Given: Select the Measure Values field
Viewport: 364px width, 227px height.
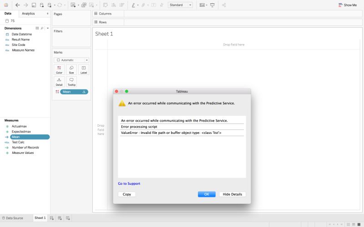Looking at the screenshot, I should (x=23, y=153).
